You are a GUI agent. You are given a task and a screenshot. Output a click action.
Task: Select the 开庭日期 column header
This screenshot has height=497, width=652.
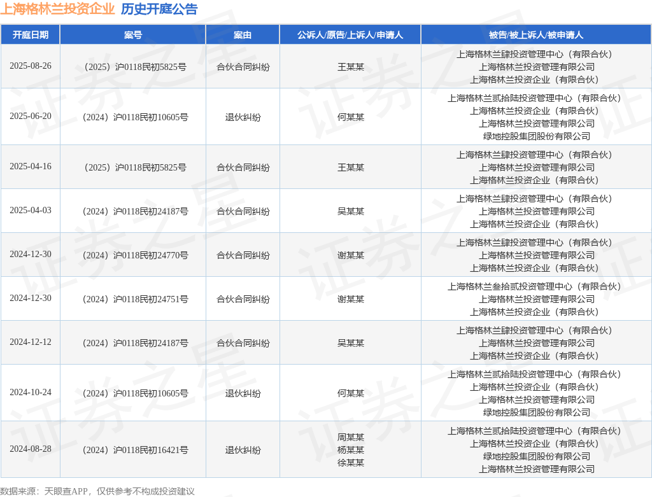[x=31, y=35]
